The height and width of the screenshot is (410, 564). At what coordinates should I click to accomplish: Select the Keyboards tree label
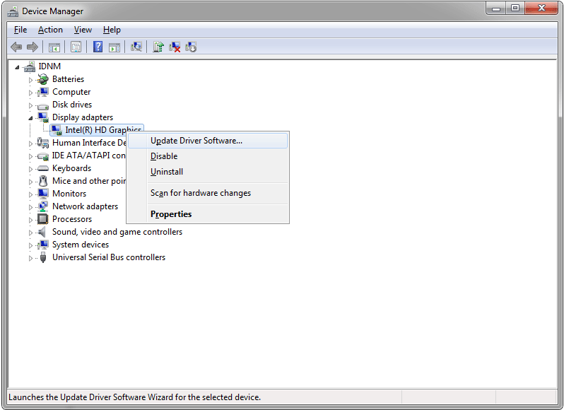71,168
